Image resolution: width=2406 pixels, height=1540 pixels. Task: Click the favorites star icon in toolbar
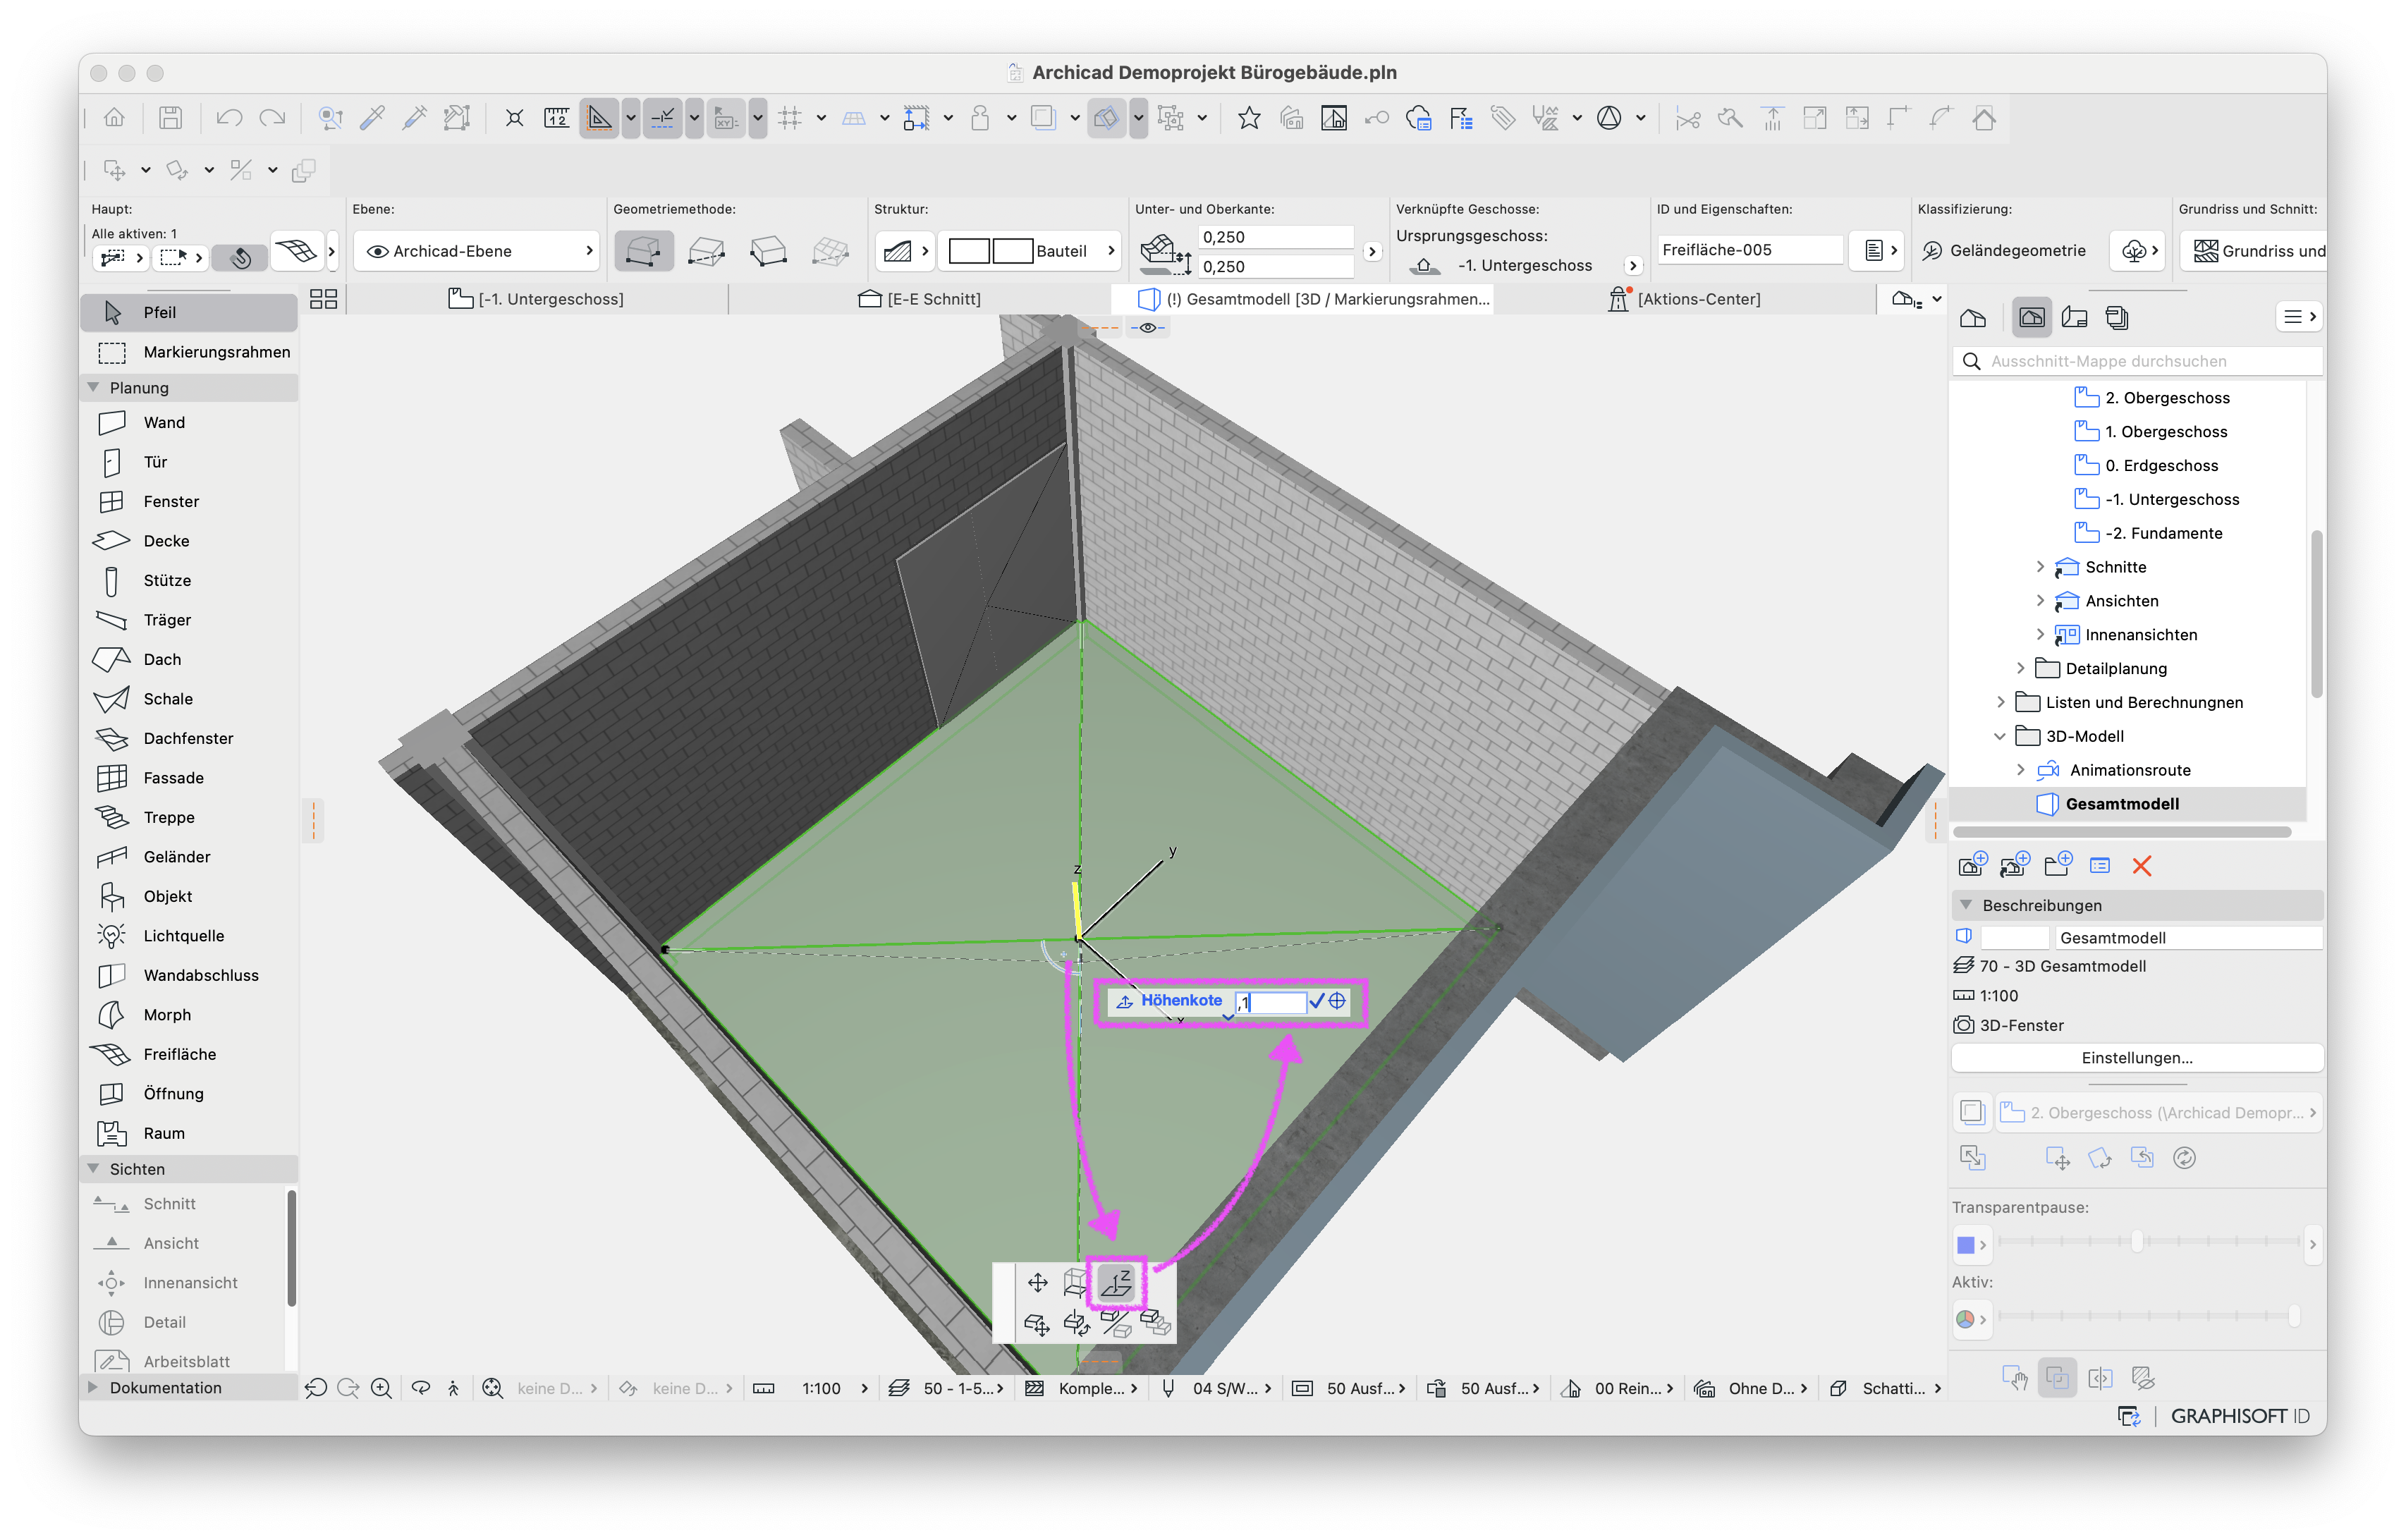click(1249, 119)
